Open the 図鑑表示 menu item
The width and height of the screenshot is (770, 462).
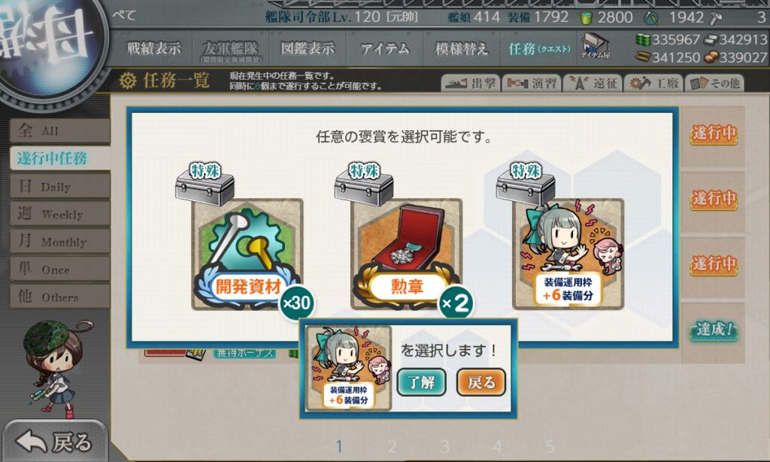(308, 48)
